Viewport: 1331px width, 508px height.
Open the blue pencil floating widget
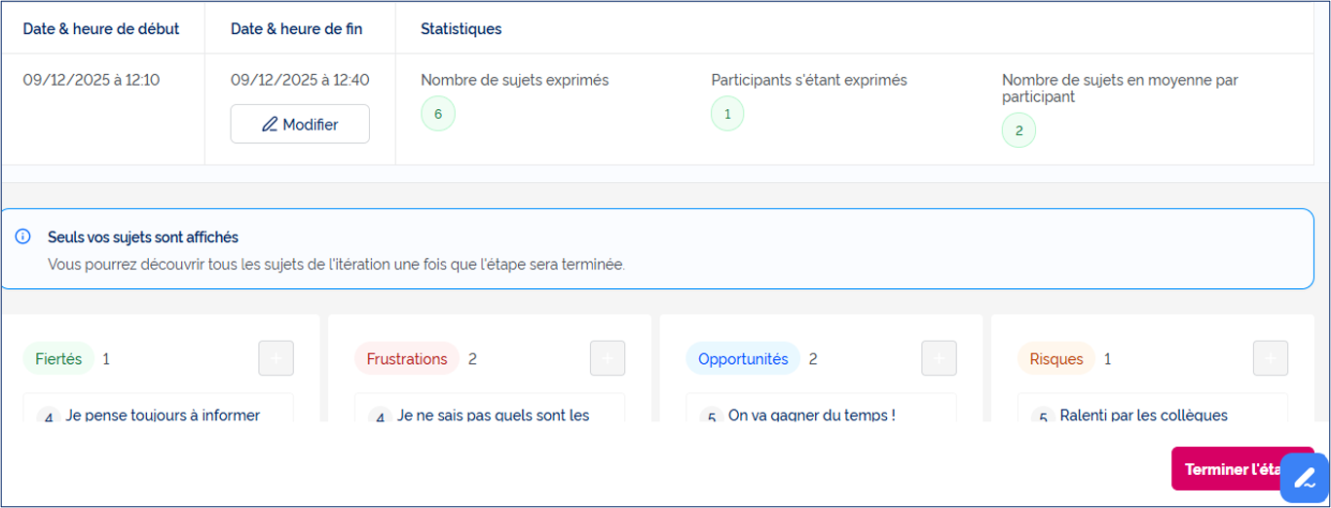tap(1303, 478)
